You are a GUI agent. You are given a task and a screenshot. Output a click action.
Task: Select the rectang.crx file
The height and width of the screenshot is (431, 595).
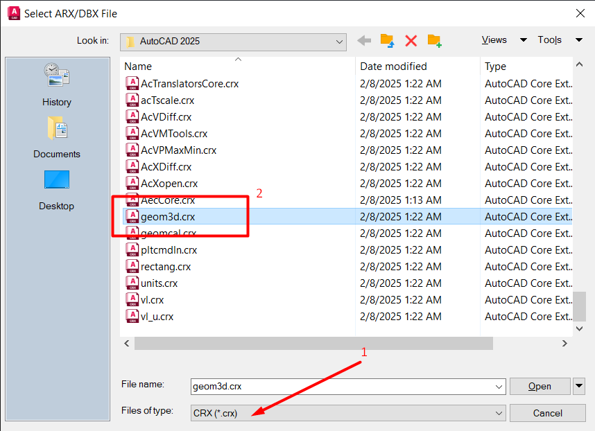[x=166, y=267]
